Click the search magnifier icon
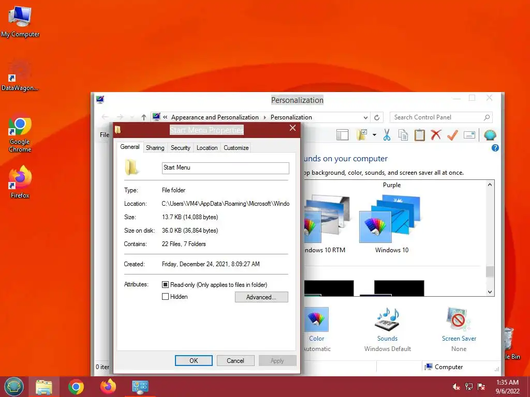 487,117
